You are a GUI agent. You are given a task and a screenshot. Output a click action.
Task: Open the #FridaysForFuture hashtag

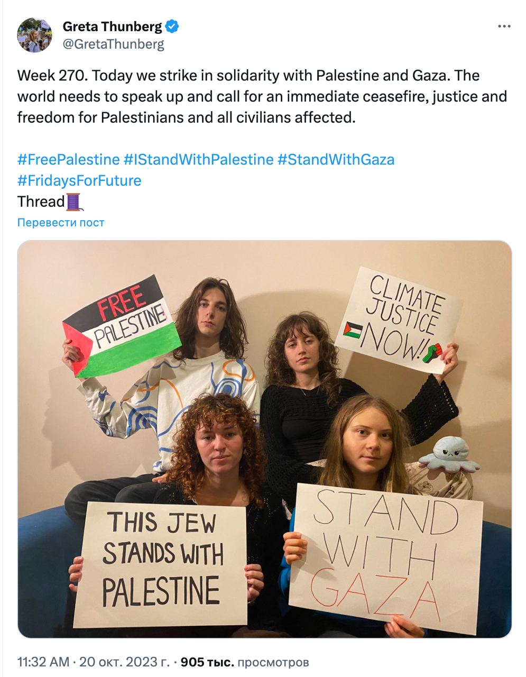click(x=79, y=180)
